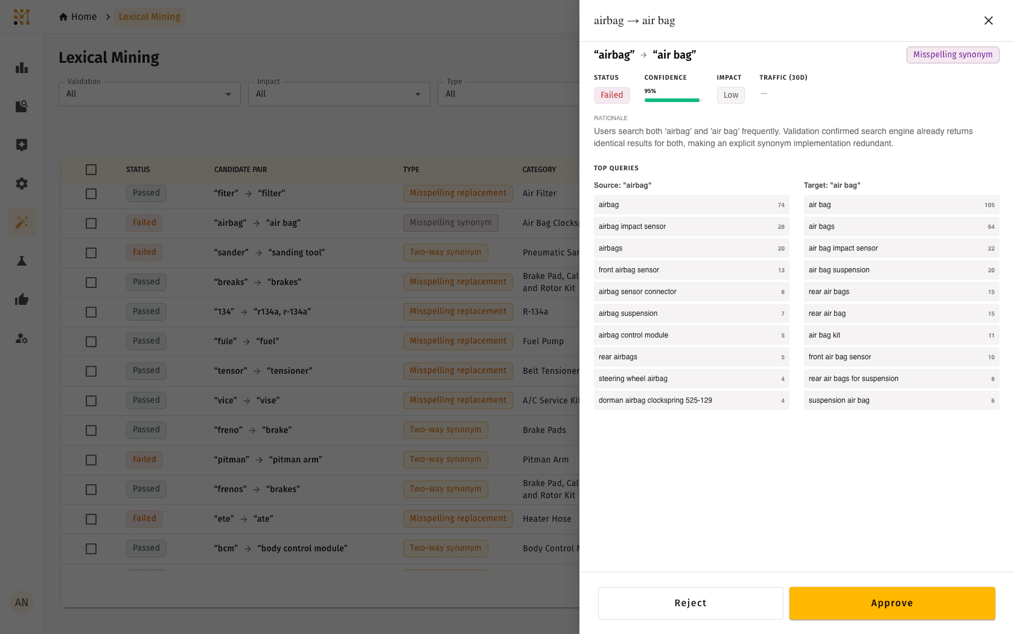Check the "sander" to "sanding tool" row checkbox
The height and width of the screenshot is (634, 1014).
click(91, 253)
